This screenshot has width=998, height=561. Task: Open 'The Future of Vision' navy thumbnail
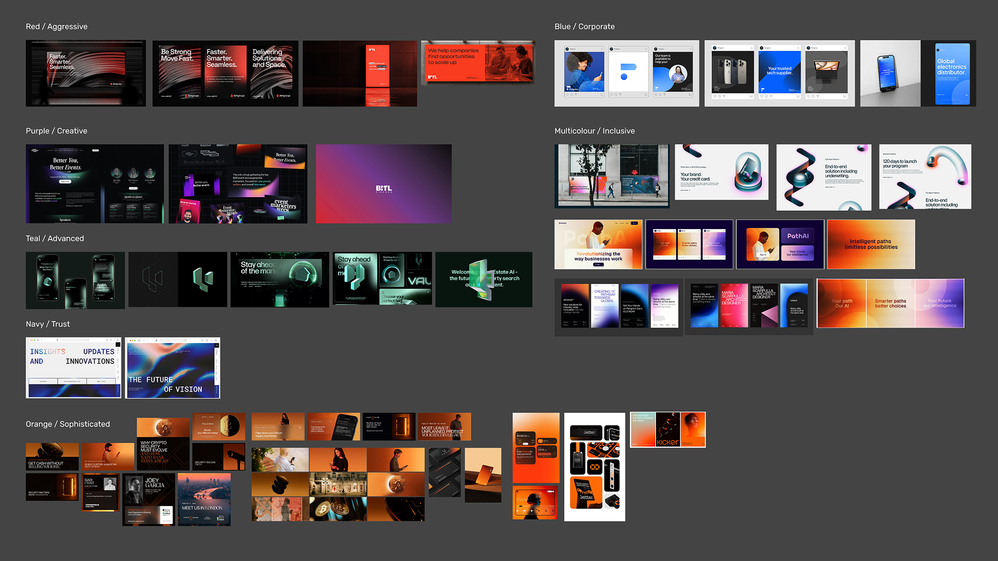coord(173,368)
